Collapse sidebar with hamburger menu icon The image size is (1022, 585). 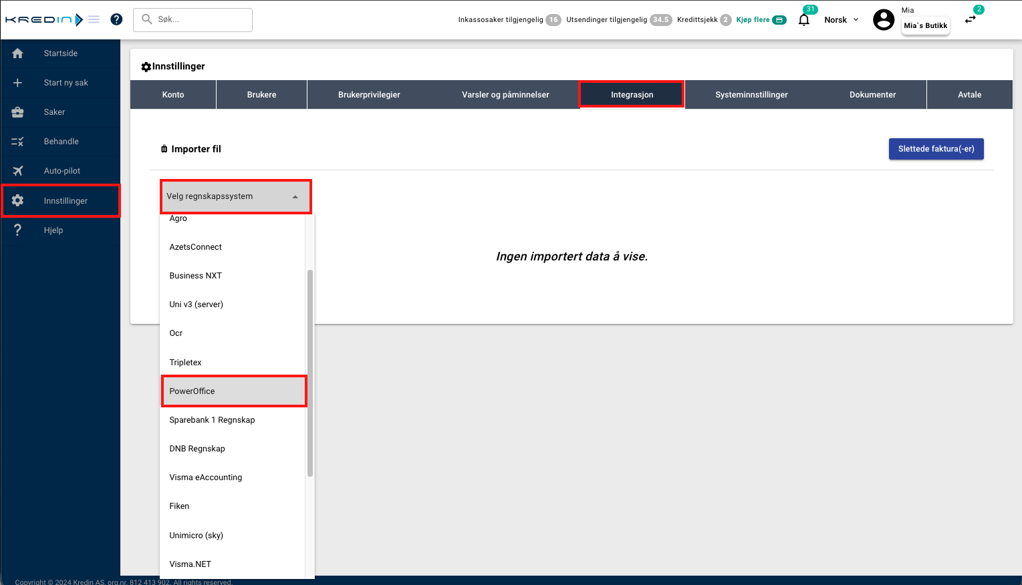94,20
